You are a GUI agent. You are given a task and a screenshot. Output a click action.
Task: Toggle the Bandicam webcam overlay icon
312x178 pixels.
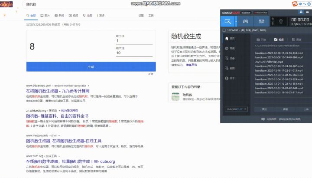[281, 21]
